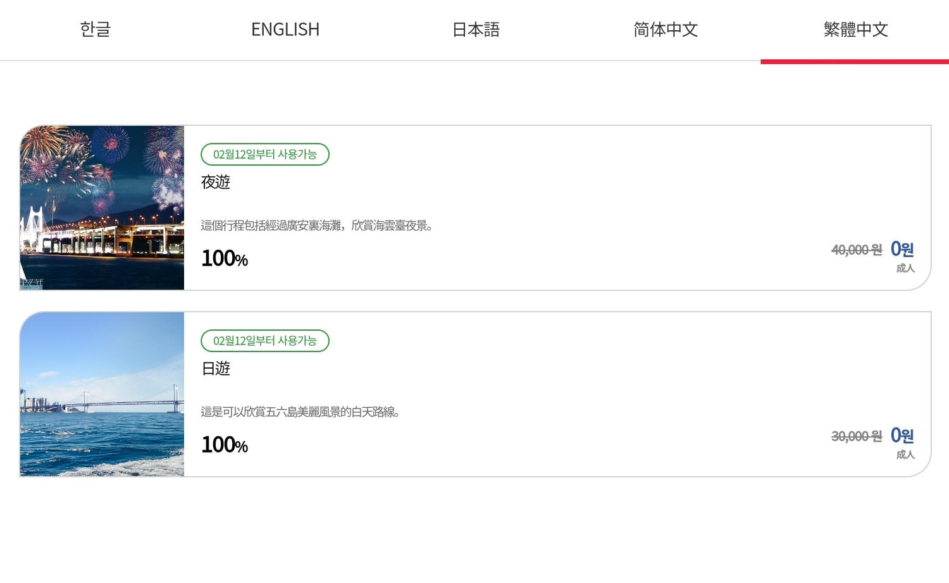Image resolution: width=949 pixels, height=583 pixels.
Task: Click the availability badge on the 日遊 card
Action: click(x=265, y=341)
